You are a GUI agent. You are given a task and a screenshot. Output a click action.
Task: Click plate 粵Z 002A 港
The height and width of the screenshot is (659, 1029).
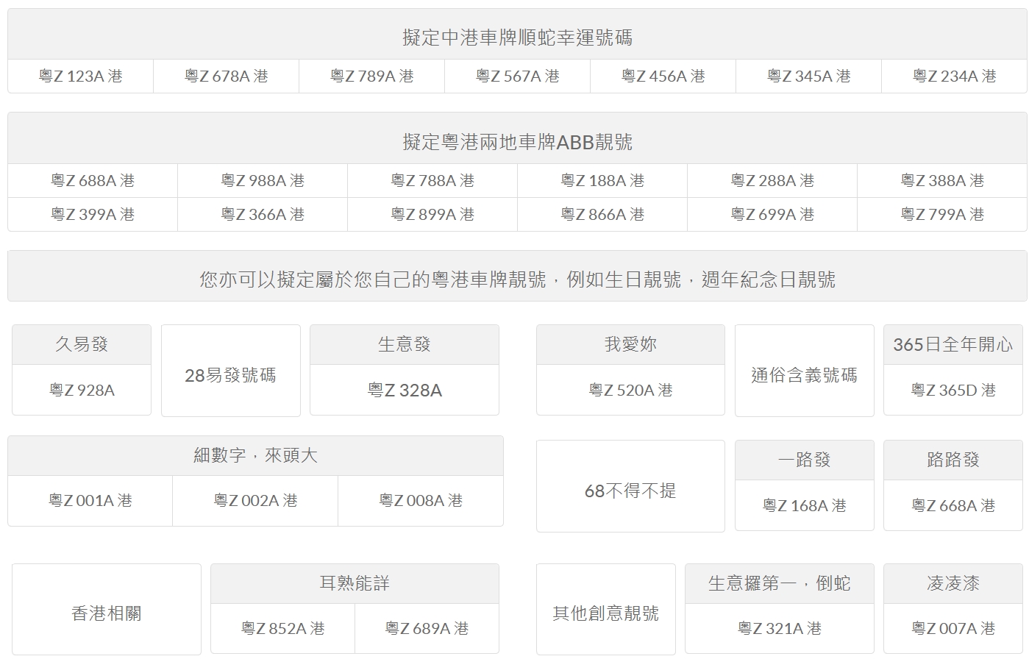pyautogui.click(x=255, y=501)
